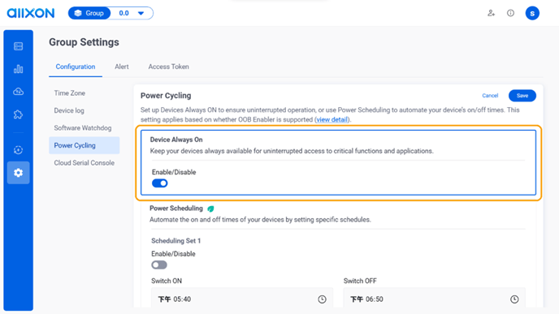This screenshot has height=314, width=559.
Task: Click the add user icon in header
Action: coord(492,13)
